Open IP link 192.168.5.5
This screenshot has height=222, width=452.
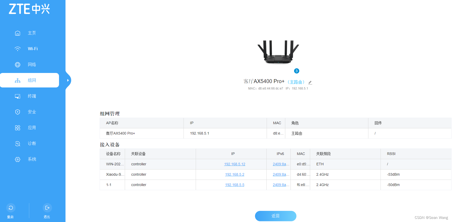[x=235, y=185]
